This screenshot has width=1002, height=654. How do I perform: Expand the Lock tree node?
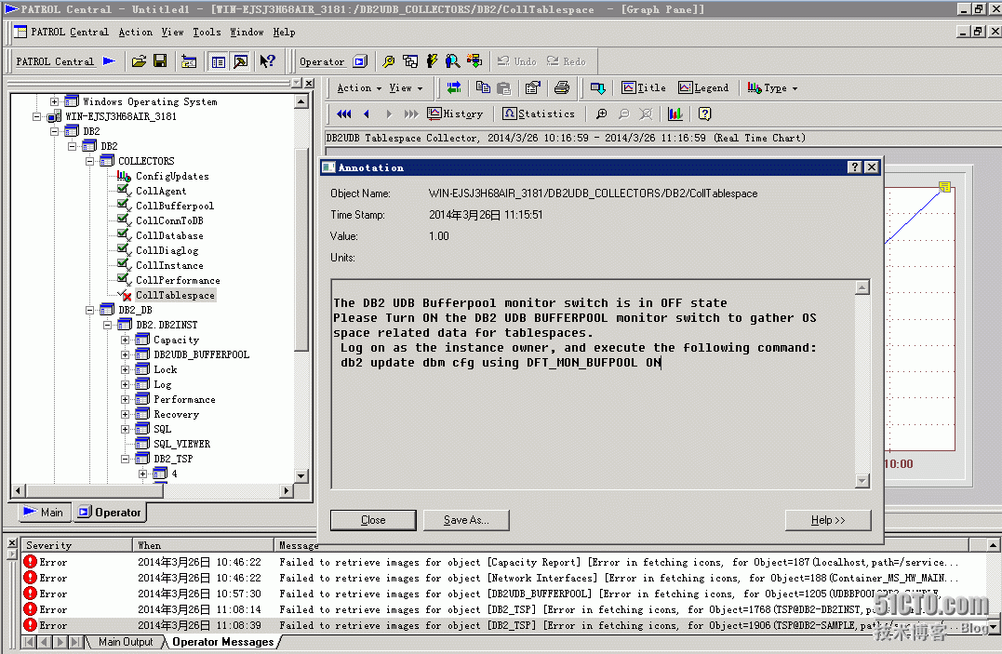(x=126, y=369)
